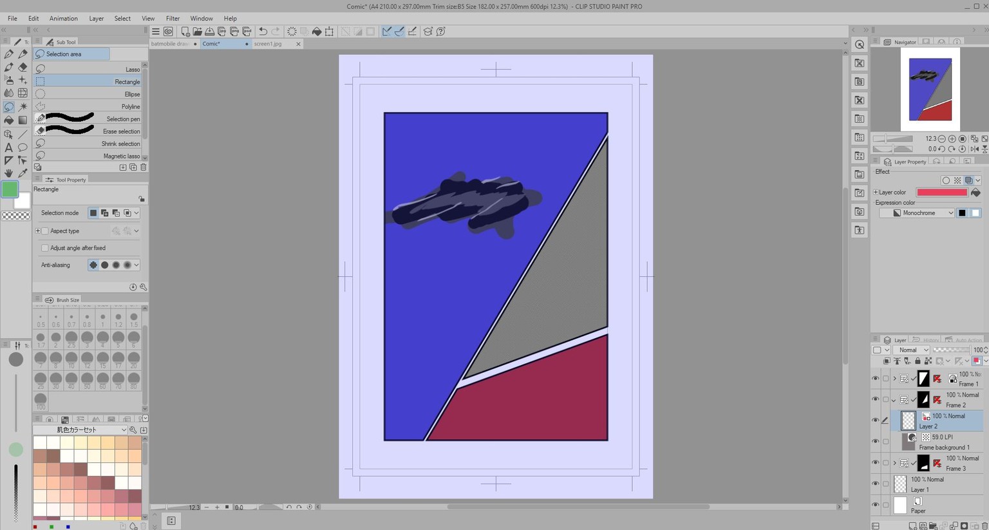Open the 肌色カラーセット color set dropdown
Screen dimensions: 989x530
(x=80, y=430)
